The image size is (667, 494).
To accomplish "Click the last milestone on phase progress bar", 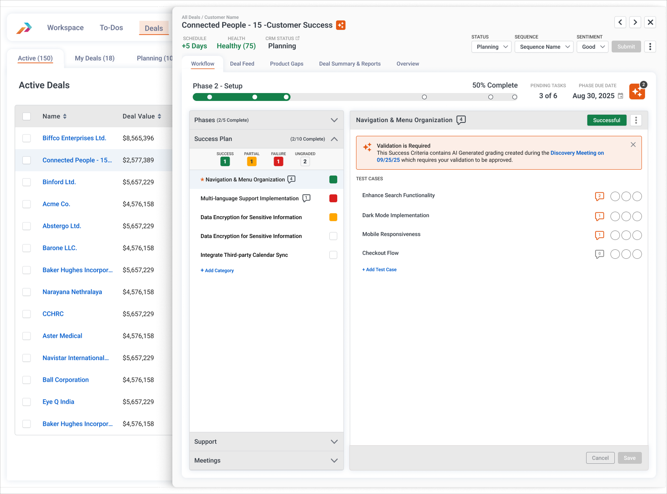I will pos(515,97).
